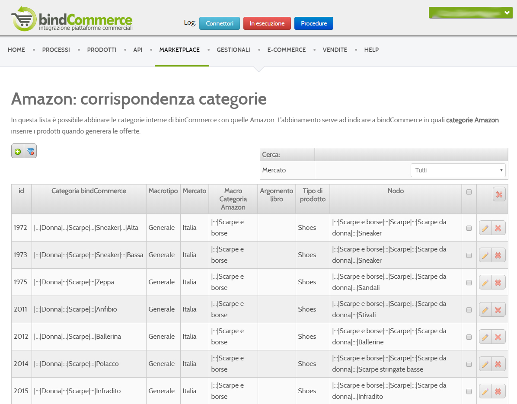Click the node cell ending in Scarpe stringate basse
Viewport: 517px width, 404px height.
click(396, 364)
